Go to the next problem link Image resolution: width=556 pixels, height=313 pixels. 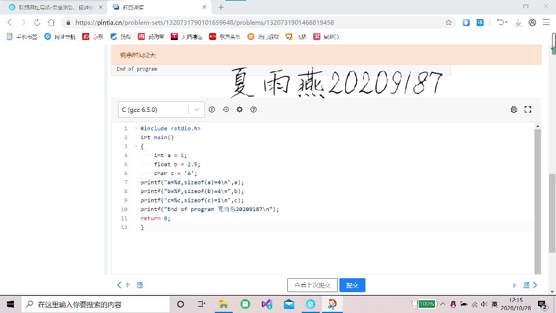[525, 285]
